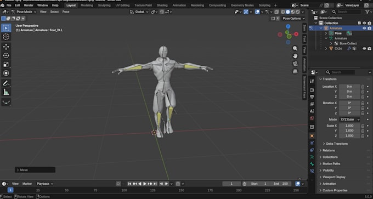Click the Zoom magnifier icon in the viewport
The width and height of the screenshot is (373, 199).
295,48
